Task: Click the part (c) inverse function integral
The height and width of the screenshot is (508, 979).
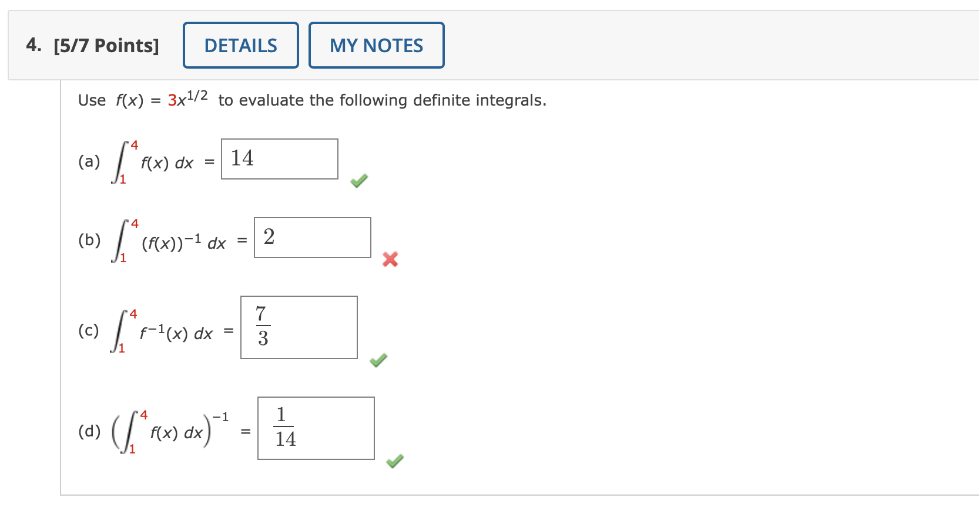Action: 162,332
